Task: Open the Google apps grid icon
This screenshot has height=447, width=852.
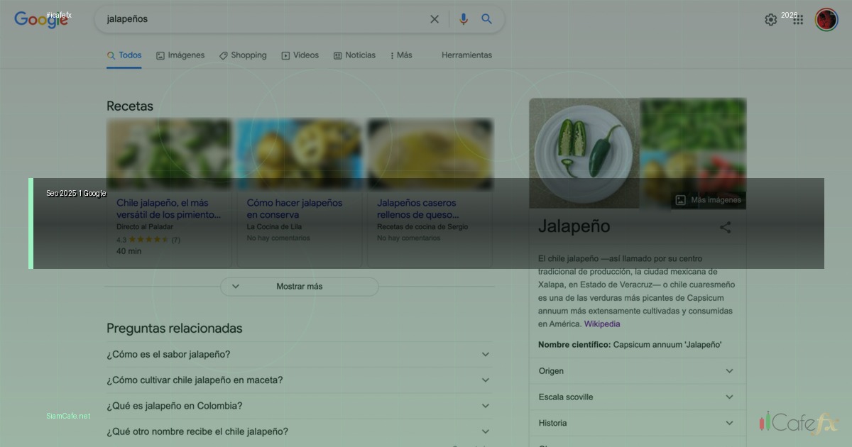Action: [798, 20]
